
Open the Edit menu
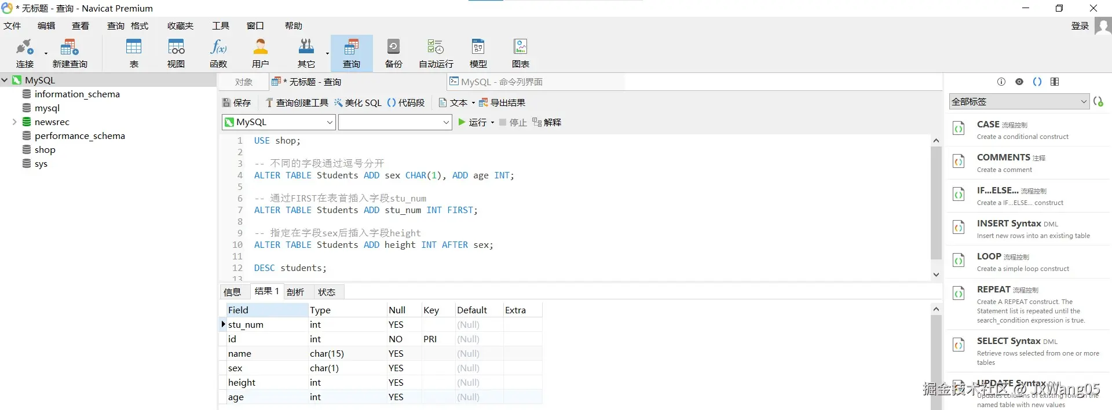[x=46, y=26]
